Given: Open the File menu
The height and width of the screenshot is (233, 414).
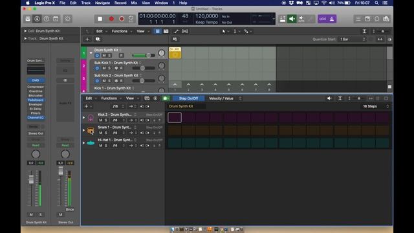Looking at the screenshot, I should [x=62, y=3].
